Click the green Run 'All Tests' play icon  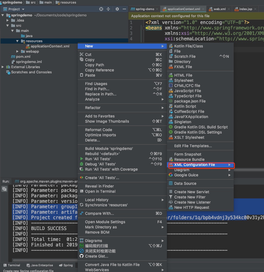[81, 159]
